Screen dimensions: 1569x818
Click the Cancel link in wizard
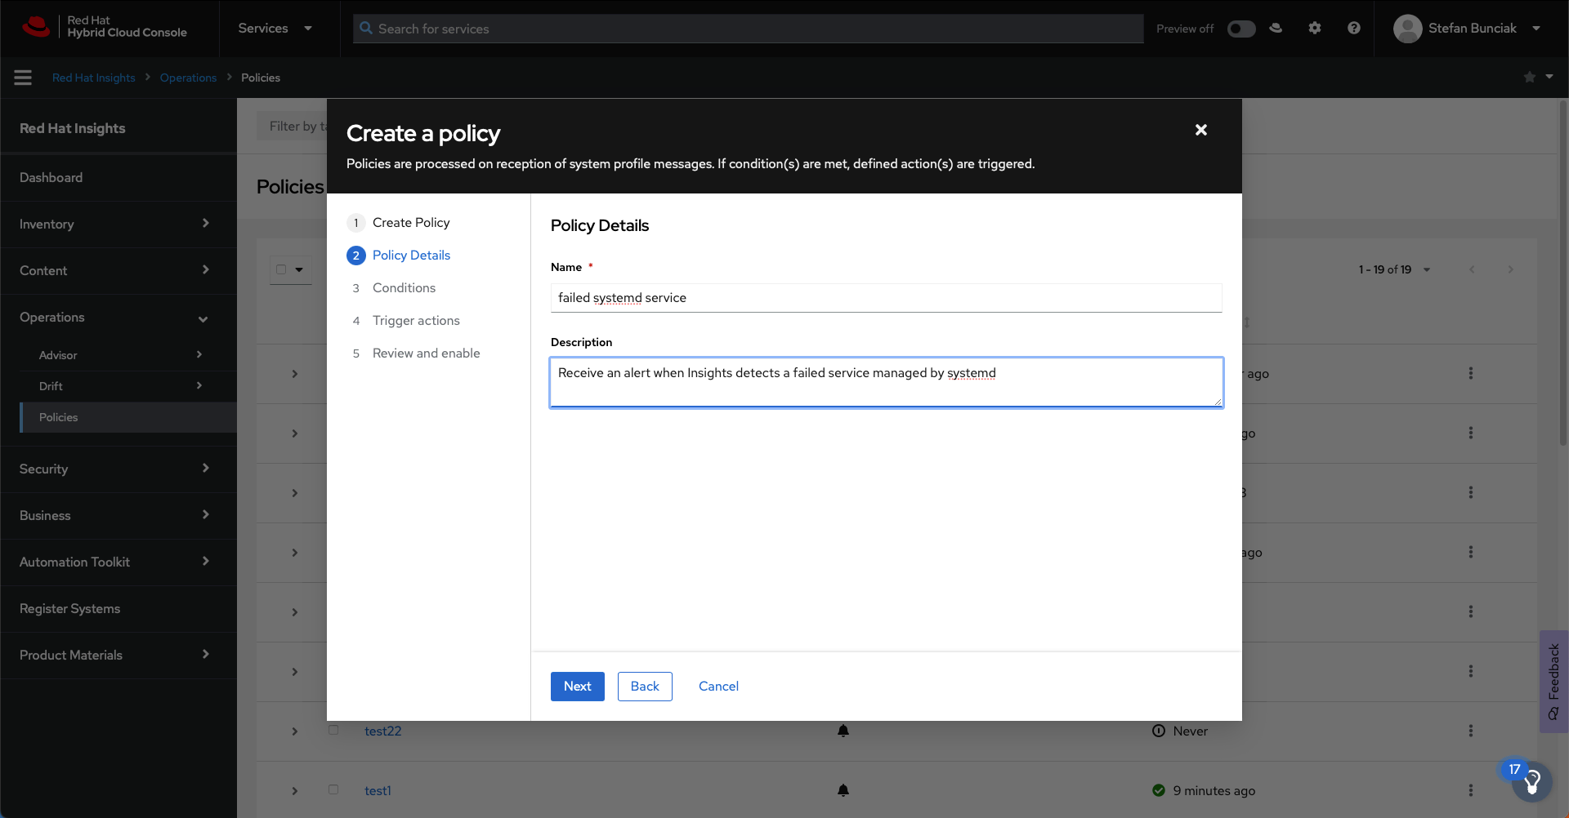click(x=718, y=687)
